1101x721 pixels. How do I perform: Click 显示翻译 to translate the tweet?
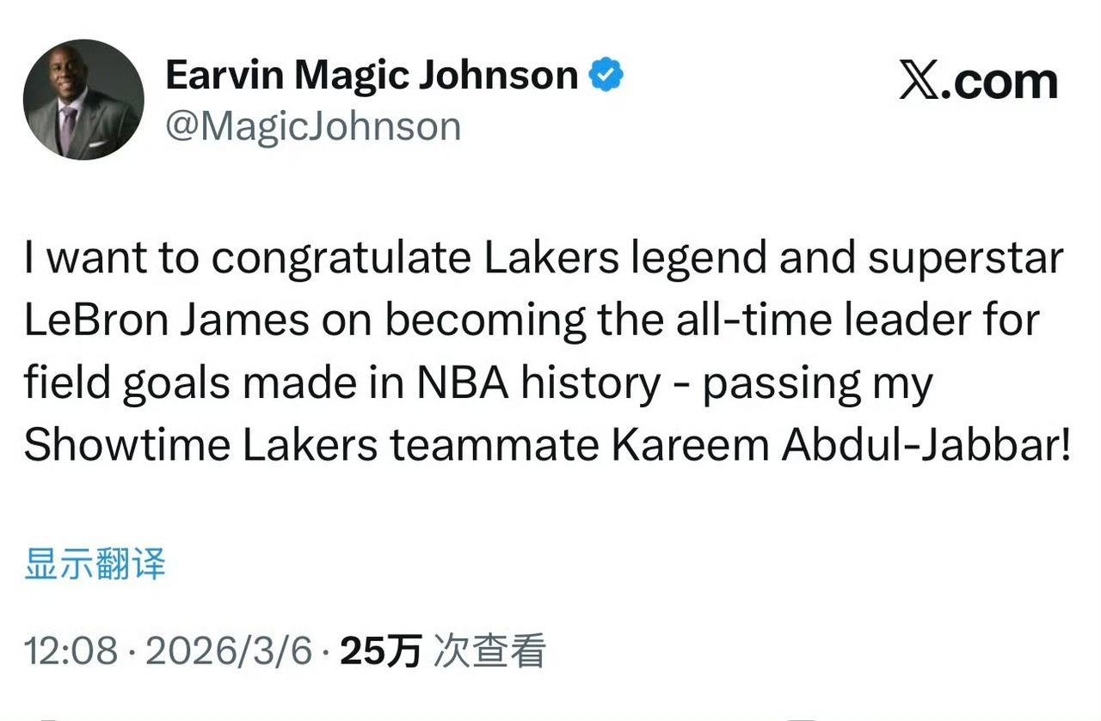click(93, 565)
